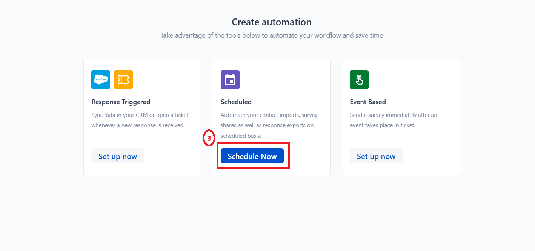Click the Scheduled card title
Screen dimensions: 535x251
[x=236, y=102]
